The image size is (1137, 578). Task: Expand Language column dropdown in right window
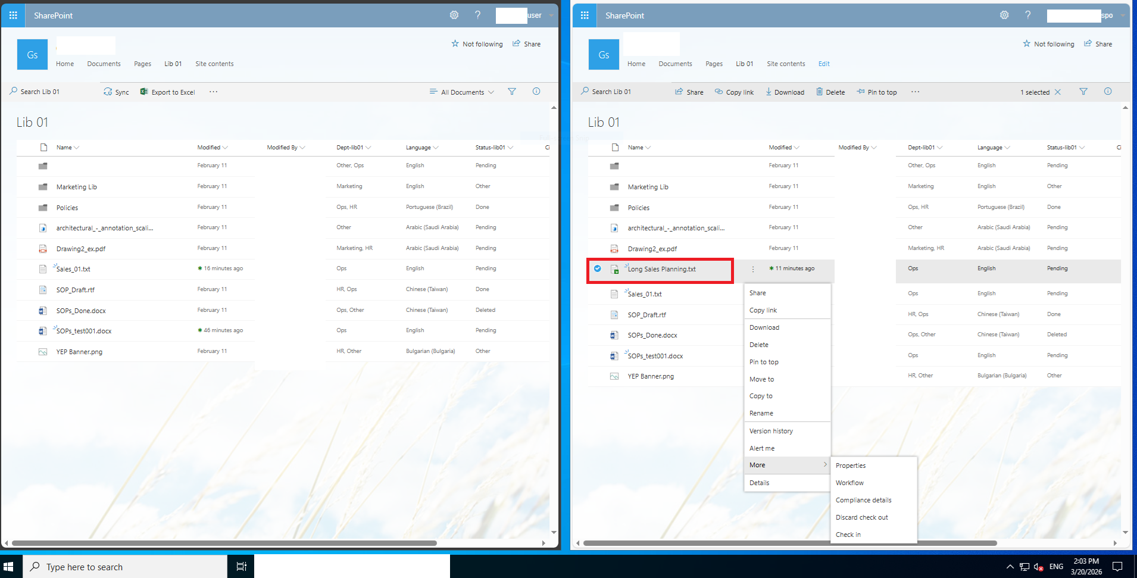1007,148
